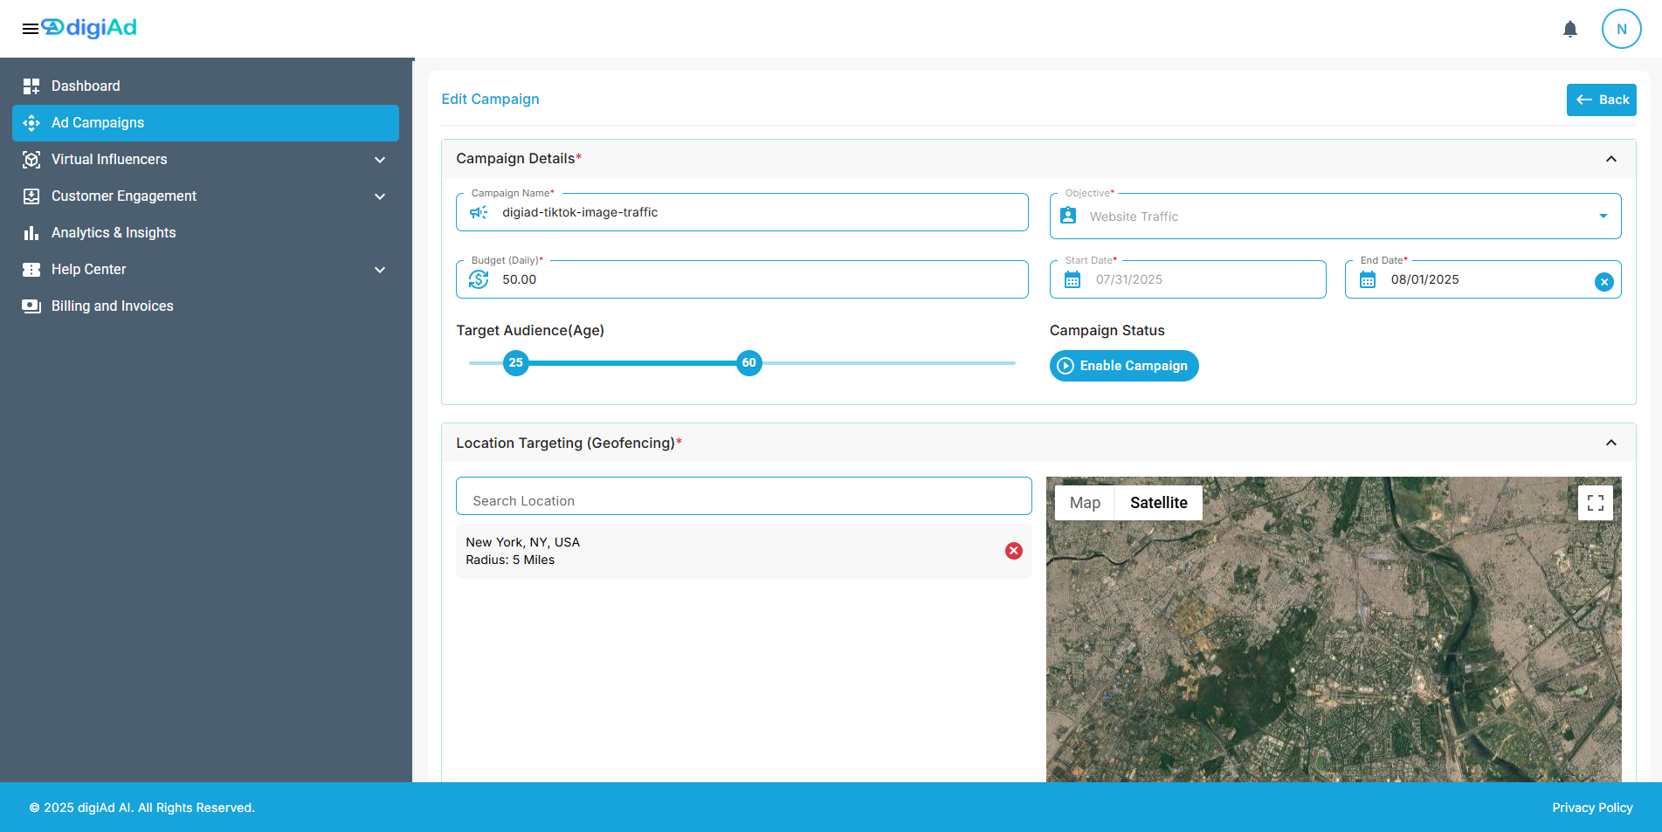Switch map to Map view

pos(1085,503)
